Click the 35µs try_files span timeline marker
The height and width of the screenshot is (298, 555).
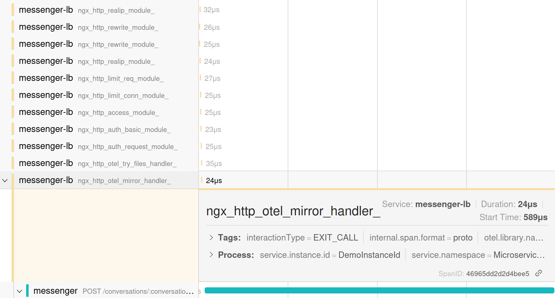[x=202, y=163]
